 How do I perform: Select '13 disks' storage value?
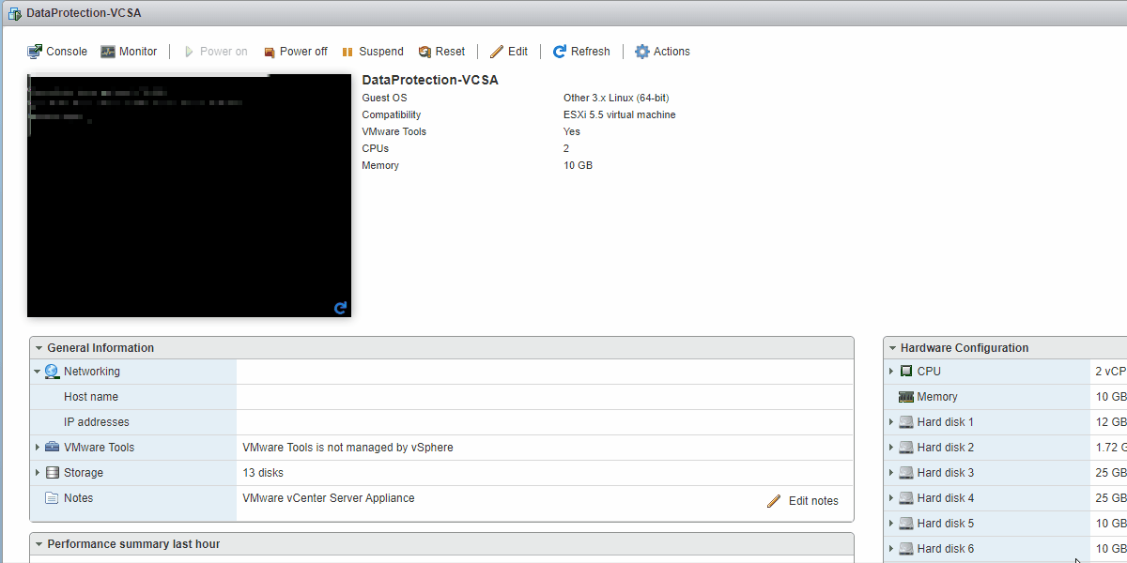263,473
